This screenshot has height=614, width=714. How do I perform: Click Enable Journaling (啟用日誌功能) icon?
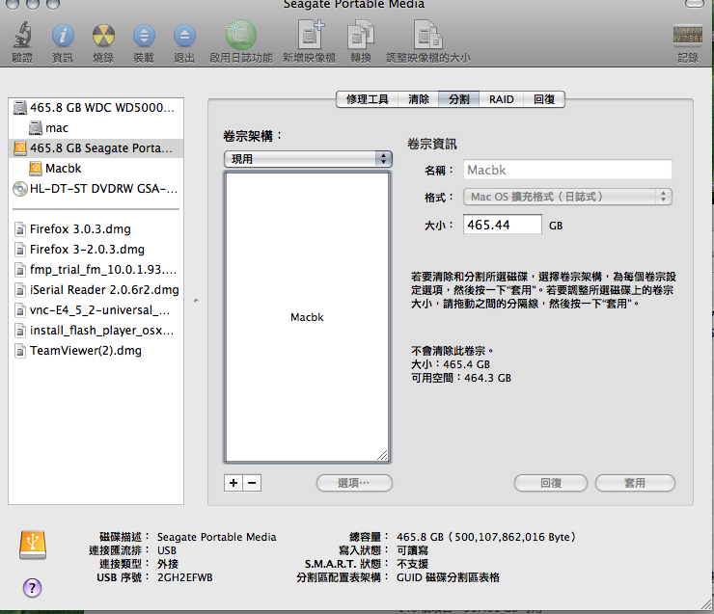241,35
